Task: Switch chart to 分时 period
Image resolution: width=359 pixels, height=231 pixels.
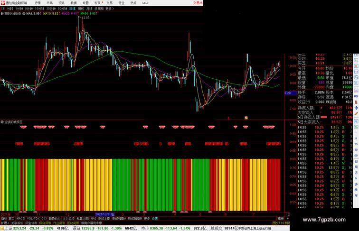Action: click(10, 9)
